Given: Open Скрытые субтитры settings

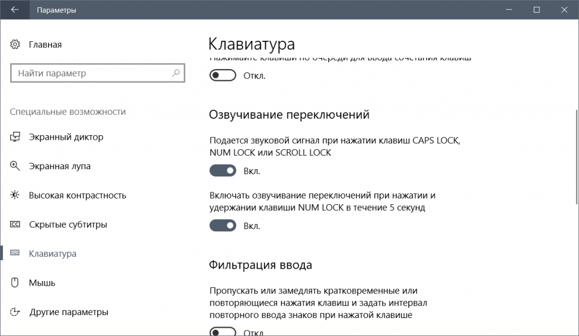Looking at the screenshot, I should [68, 225].
